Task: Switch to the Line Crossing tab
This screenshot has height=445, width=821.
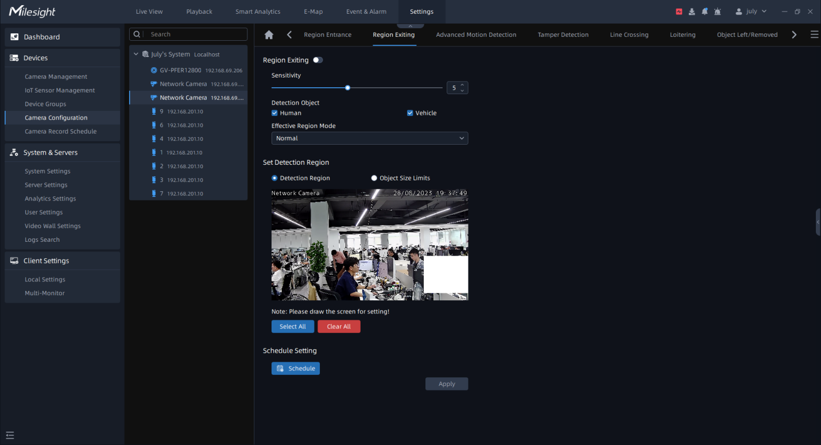Action: point(629,35)
